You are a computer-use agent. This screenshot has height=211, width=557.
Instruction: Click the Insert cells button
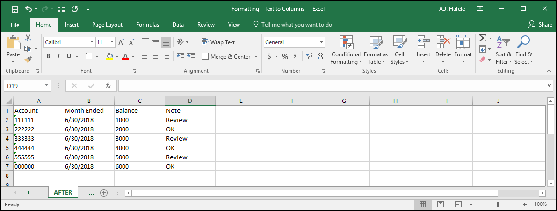click(423, 50)
